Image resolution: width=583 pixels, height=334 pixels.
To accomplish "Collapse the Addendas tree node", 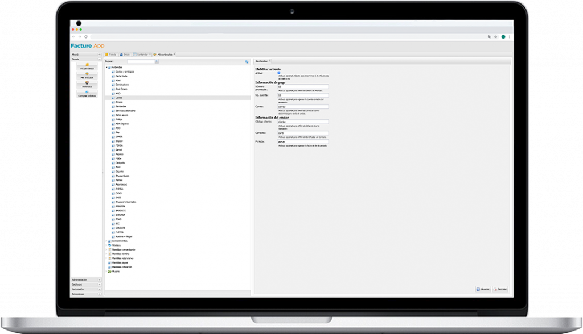I will pos(106,67).
